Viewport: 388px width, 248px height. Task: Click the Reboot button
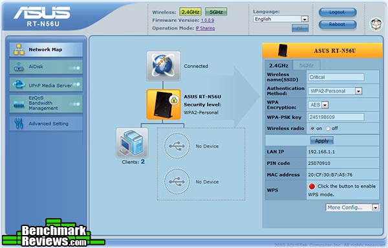pyautogui.click(x=338, y=24)
